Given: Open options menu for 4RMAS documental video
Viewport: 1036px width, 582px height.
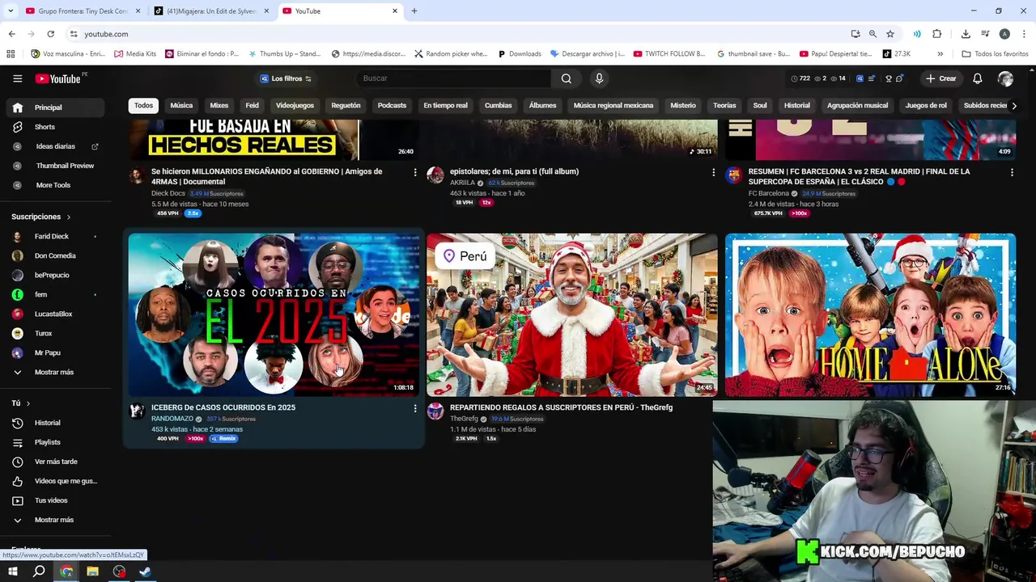Looking at the screenshot, I should pyautogui.click(x=415, y=172).
